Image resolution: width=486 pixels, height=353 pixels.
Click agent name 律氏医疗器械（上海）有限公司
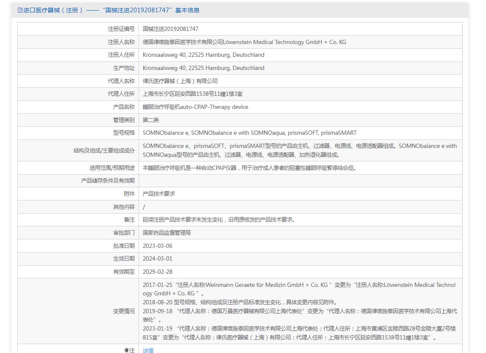(180, 81)
